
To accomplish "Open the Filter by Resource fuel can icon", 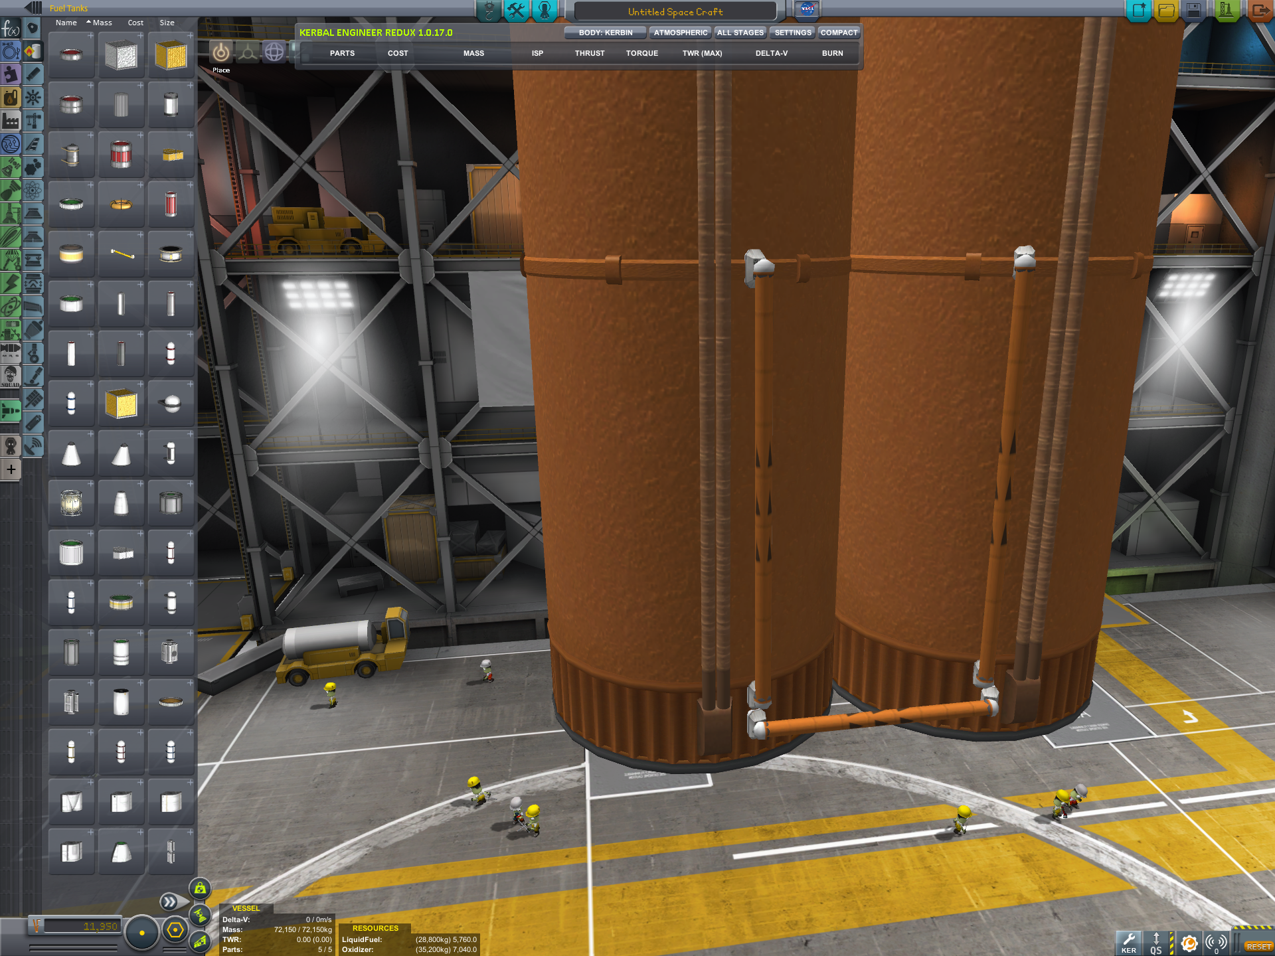I will [11, 98].
